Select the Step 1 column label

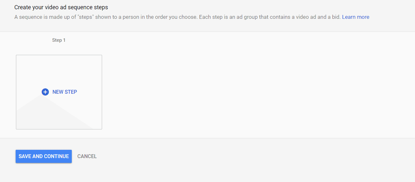click(59, 40)
